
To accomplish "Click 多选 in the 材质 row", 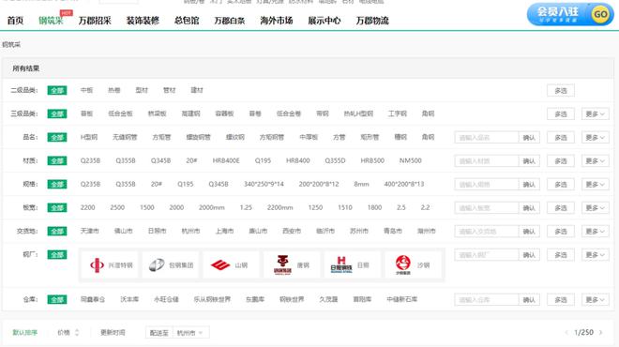I will point(561,161).
